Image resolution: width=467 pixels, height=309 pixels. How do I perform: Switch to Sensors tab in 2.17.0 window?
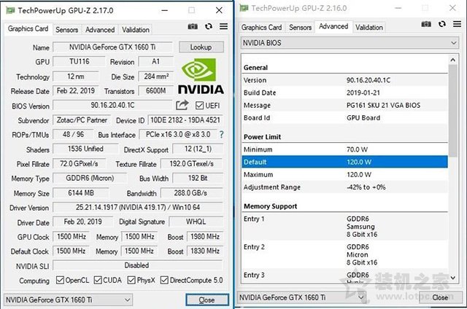[x=66, y=30]
